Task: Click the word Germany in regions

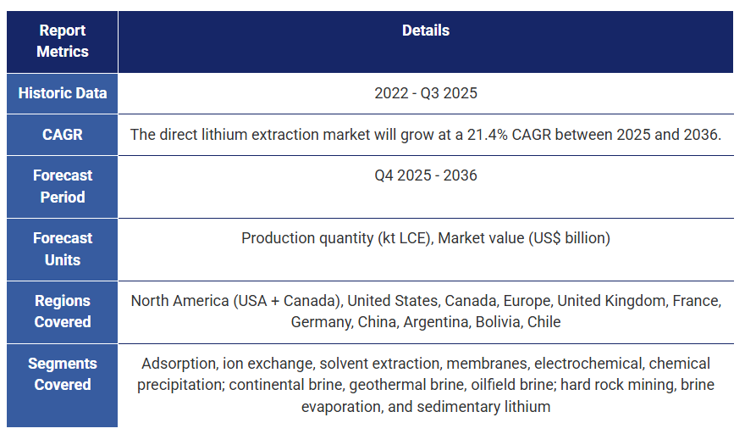Action: click(x=317, y=322)
